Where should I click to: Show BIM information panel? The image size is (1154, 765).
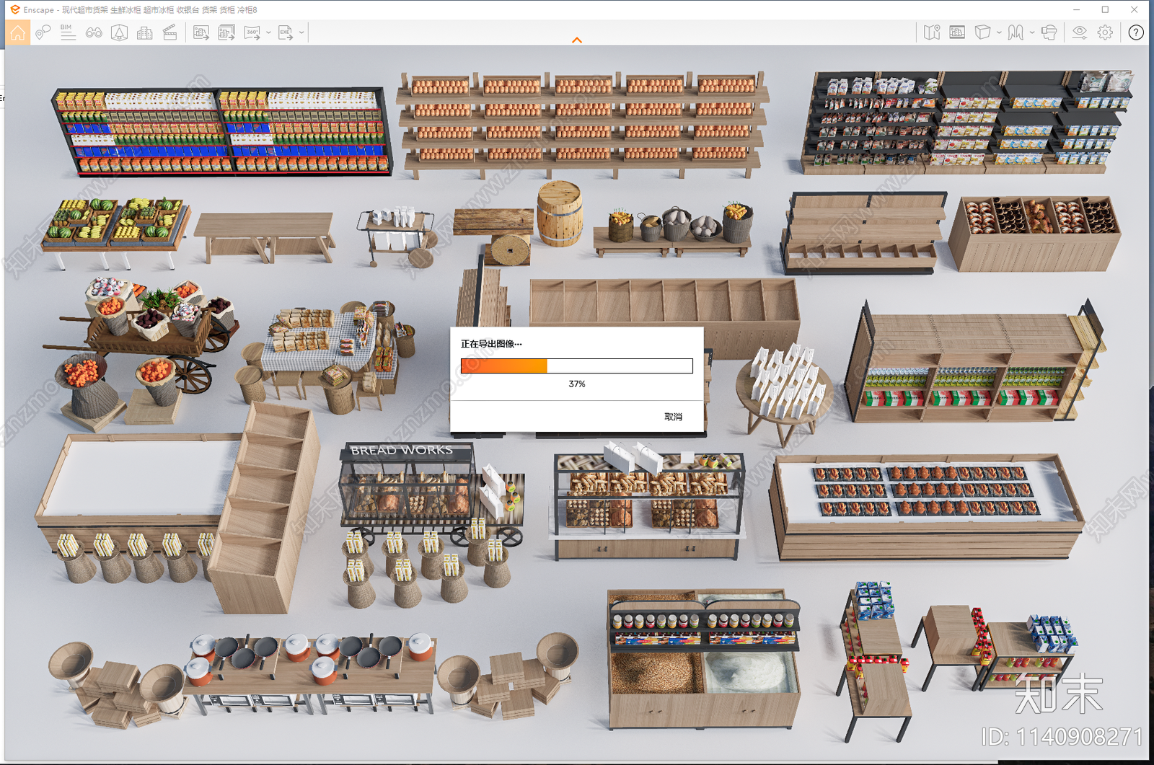click(68, 32)
